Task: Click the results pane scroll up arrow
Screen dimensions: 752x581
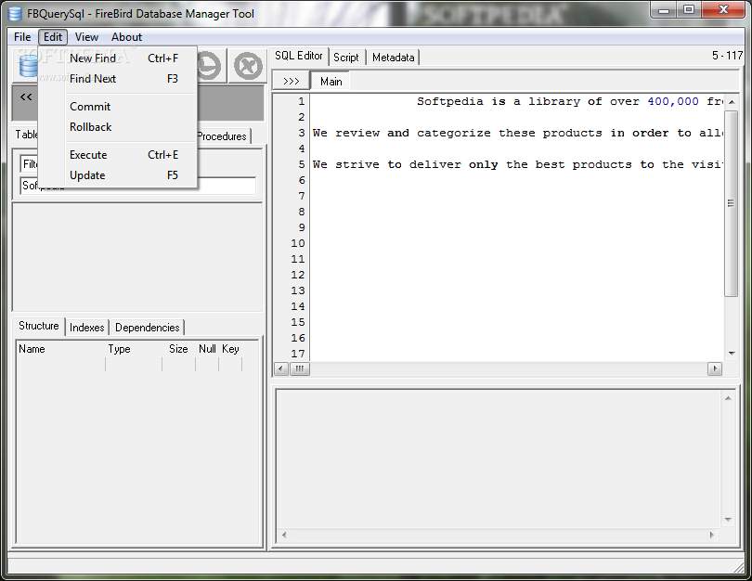Action: (x=728, y=398)
